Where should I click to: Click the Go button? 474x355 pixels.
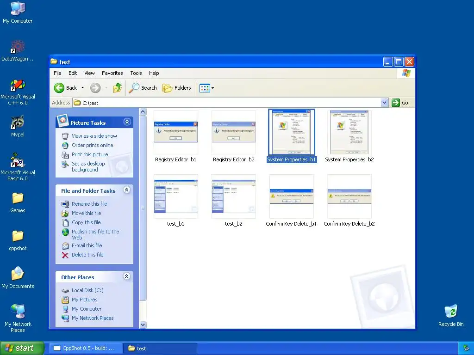(x=400, y=103)
